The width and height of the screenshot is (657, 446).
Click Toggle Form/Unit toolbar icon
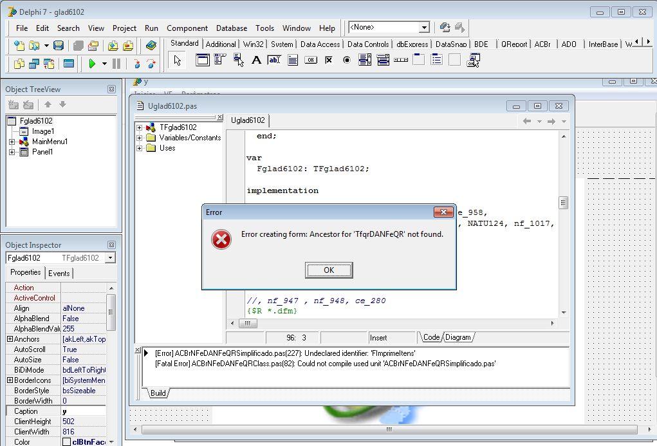pyautogui.click(x=49, y=64)
